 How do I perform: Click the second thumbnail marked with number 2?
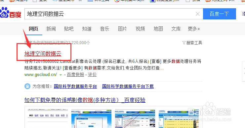click(91, 118)
